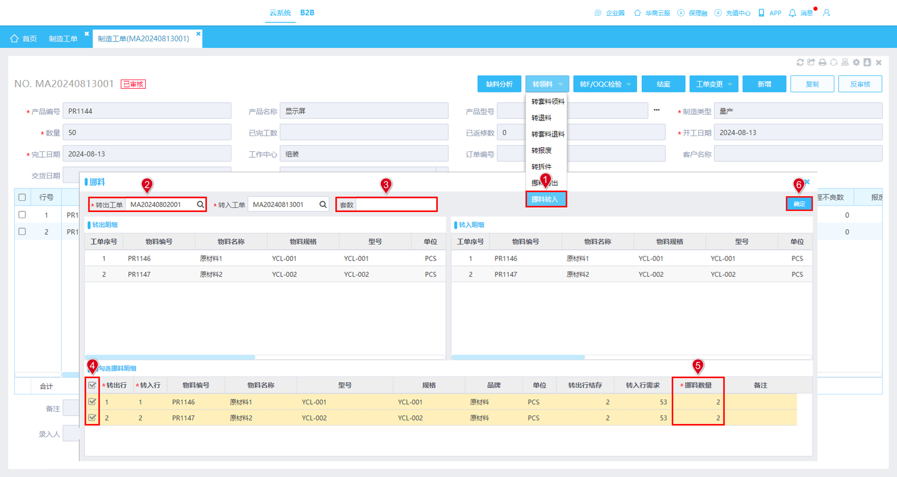Open the user profile icon at top right
The height and width of the screenshot is (477, 897).
[x=826, y=13]
